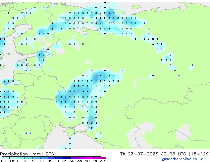Viewport: 210px width, 162px height.
Task: Select the 5–10 mm legend swatch
Action: 36,158
